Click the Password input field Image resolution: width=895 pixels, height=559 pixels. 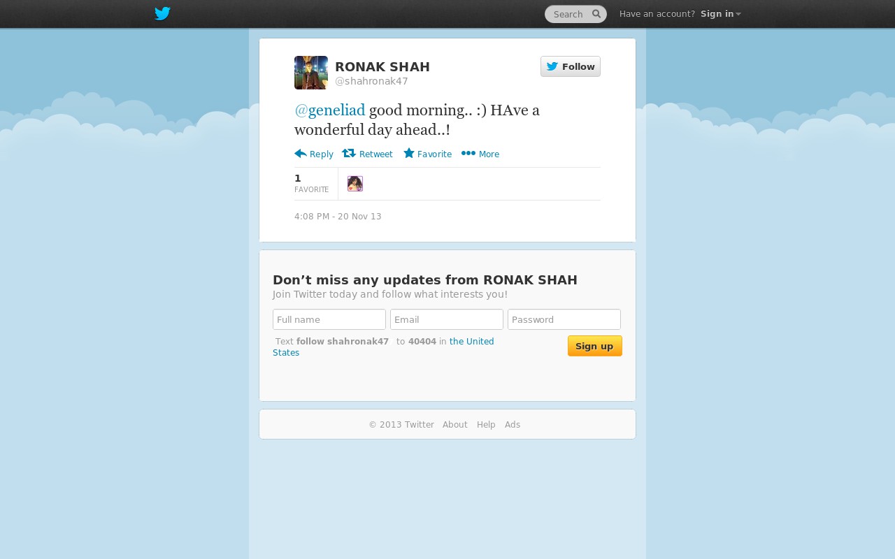click(564, 319)
